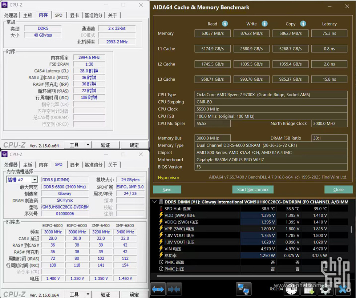
Task: Click the info icon next to Copy
Action: tap(303, 24)
